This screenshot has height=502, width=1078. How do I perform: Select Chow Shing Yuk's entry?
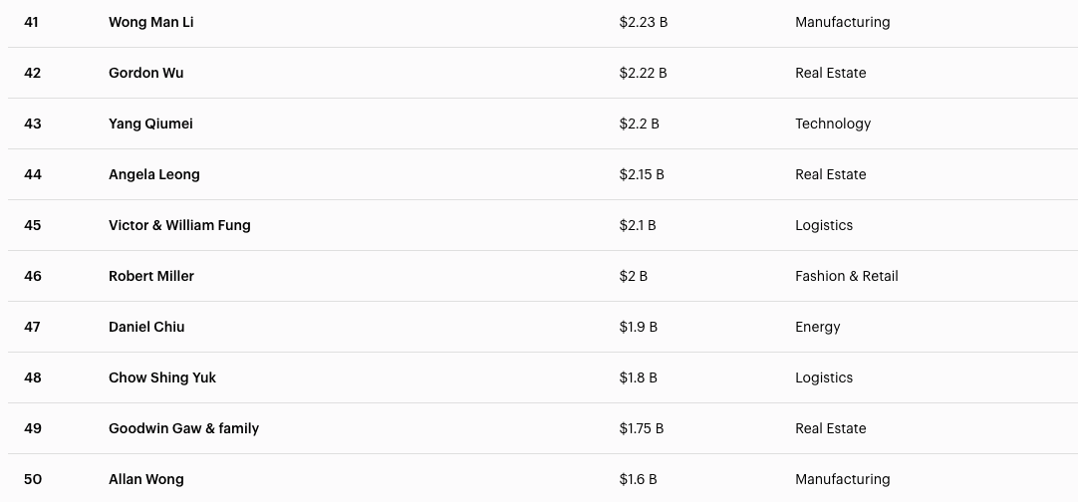(161, 377)
